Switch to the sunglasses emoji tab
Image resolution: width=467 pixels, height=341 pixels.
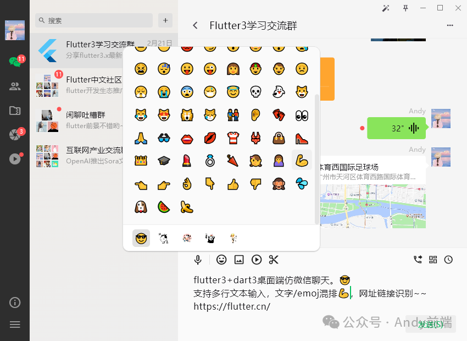(x=141, y=238)
